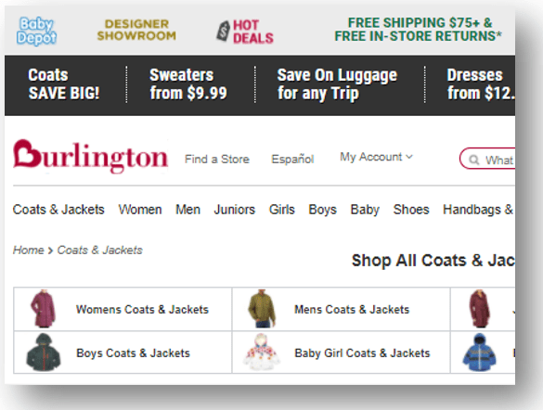Select the blue striped jacket thumbnail
Image resolution: width=543 pixels, height=410 pixels.
479,352
